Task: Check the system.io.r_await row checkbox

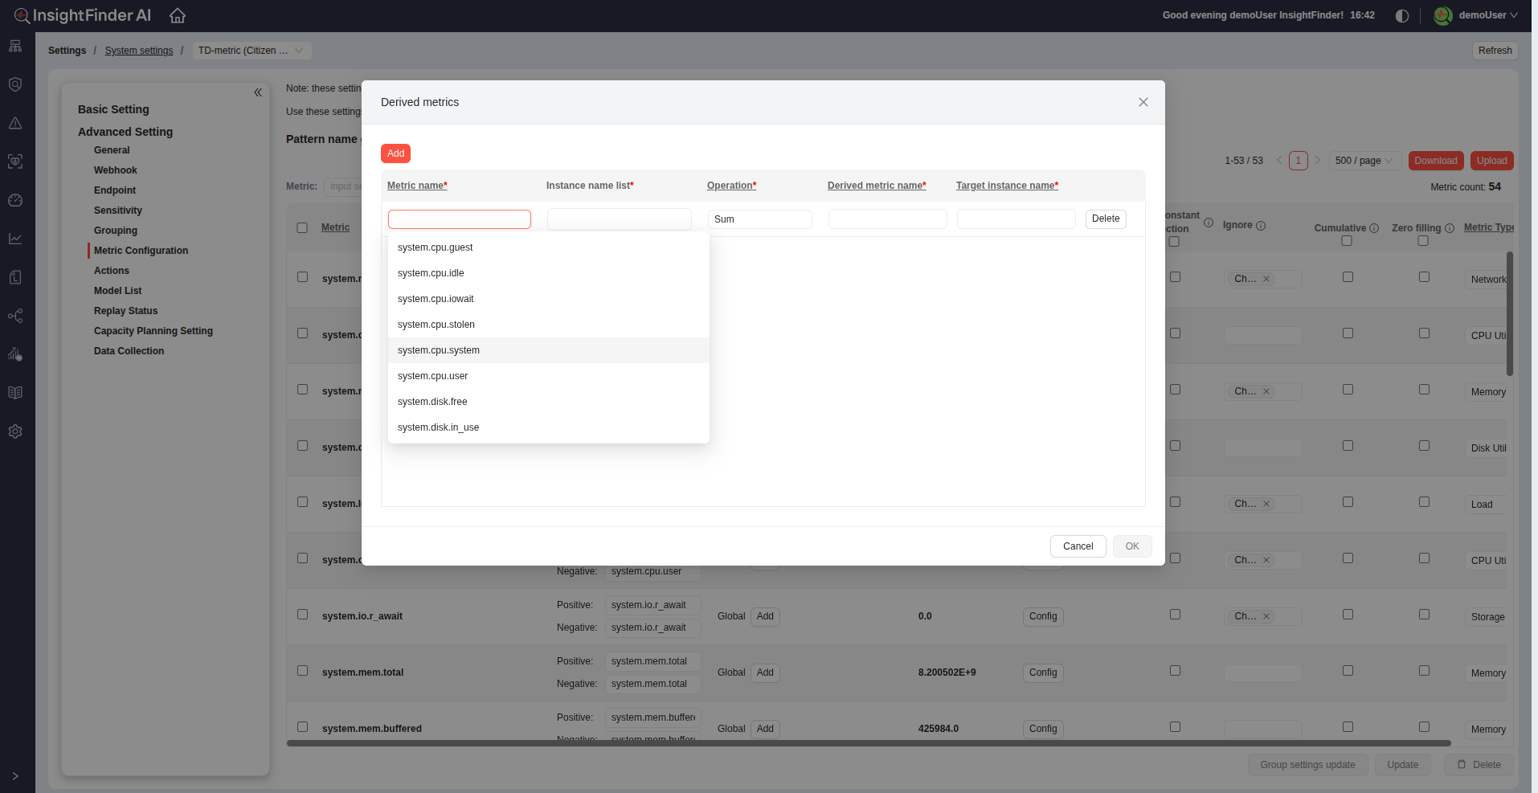Action: 303,615
